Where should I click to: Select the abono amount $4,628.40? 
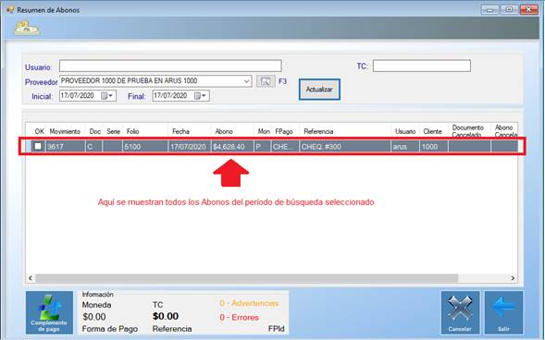click(x=232, y=146)
